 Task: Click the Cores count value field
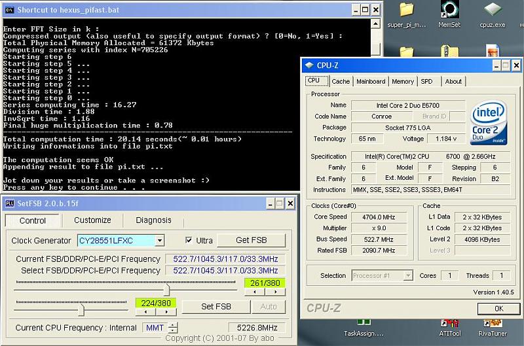point(450,275)
